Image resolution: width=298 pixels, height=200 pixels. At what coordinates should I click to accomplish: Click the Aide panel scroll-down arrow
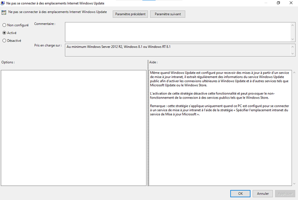click(x=294, y=183)
